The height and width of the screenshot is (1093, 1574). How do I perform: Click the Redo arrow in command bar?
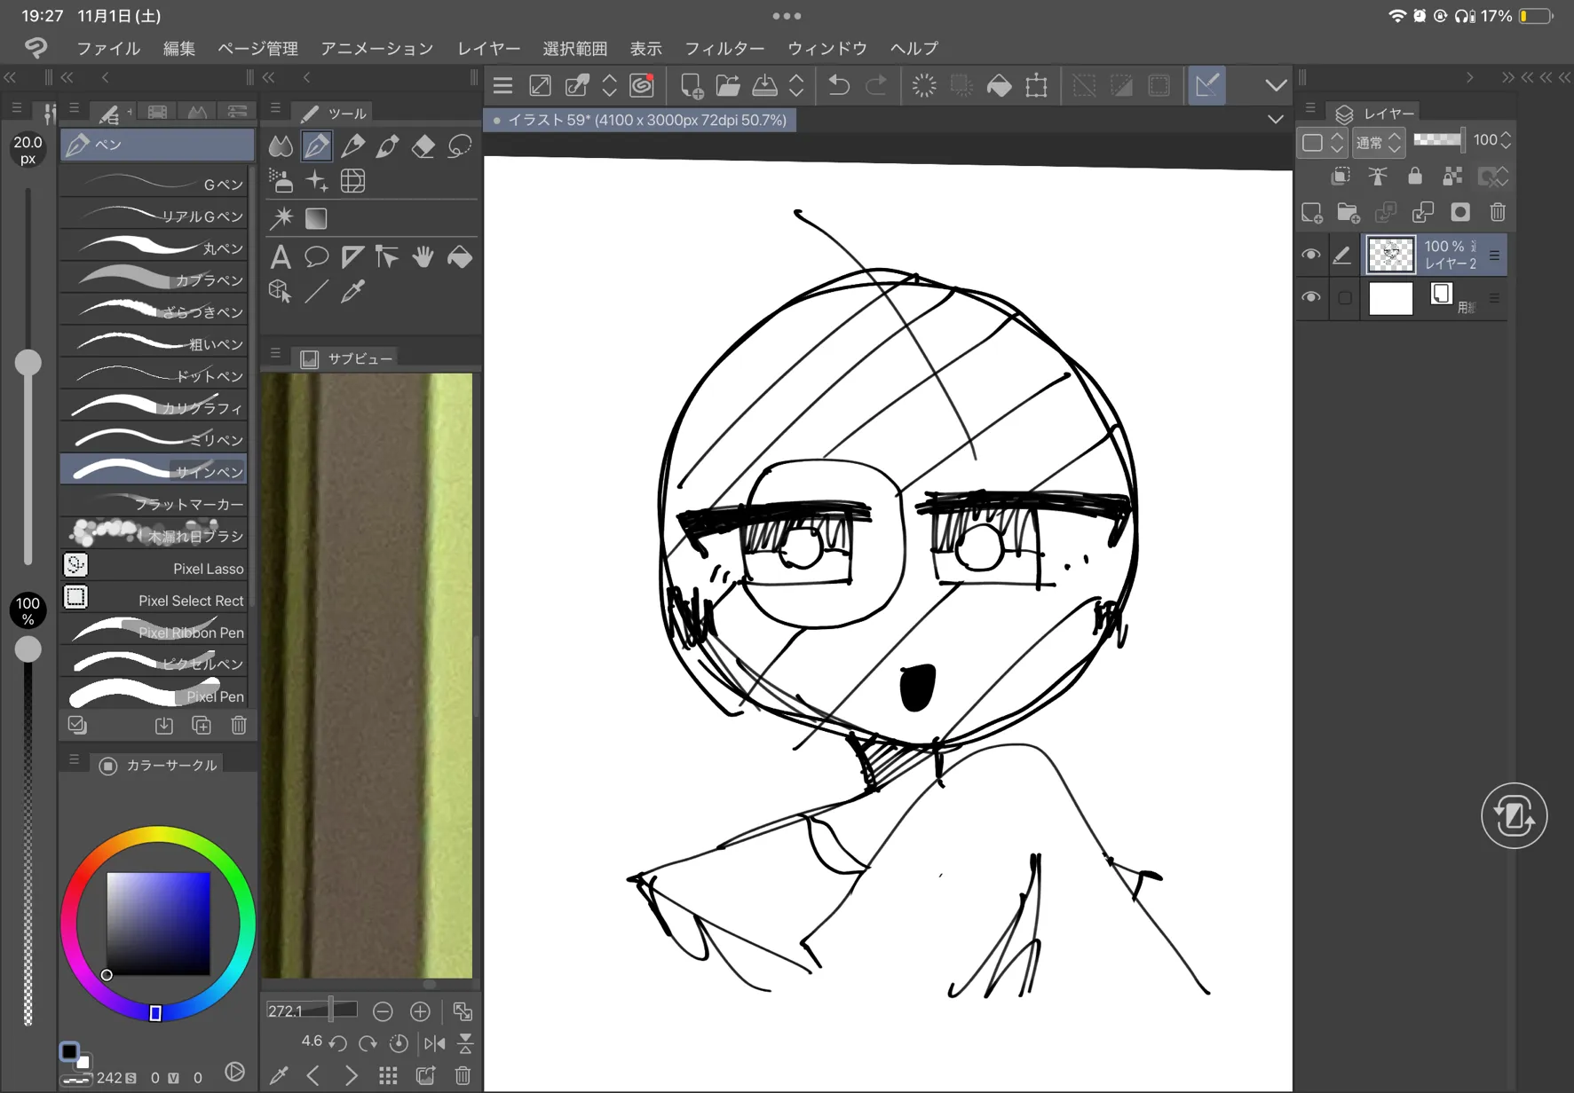876,85
